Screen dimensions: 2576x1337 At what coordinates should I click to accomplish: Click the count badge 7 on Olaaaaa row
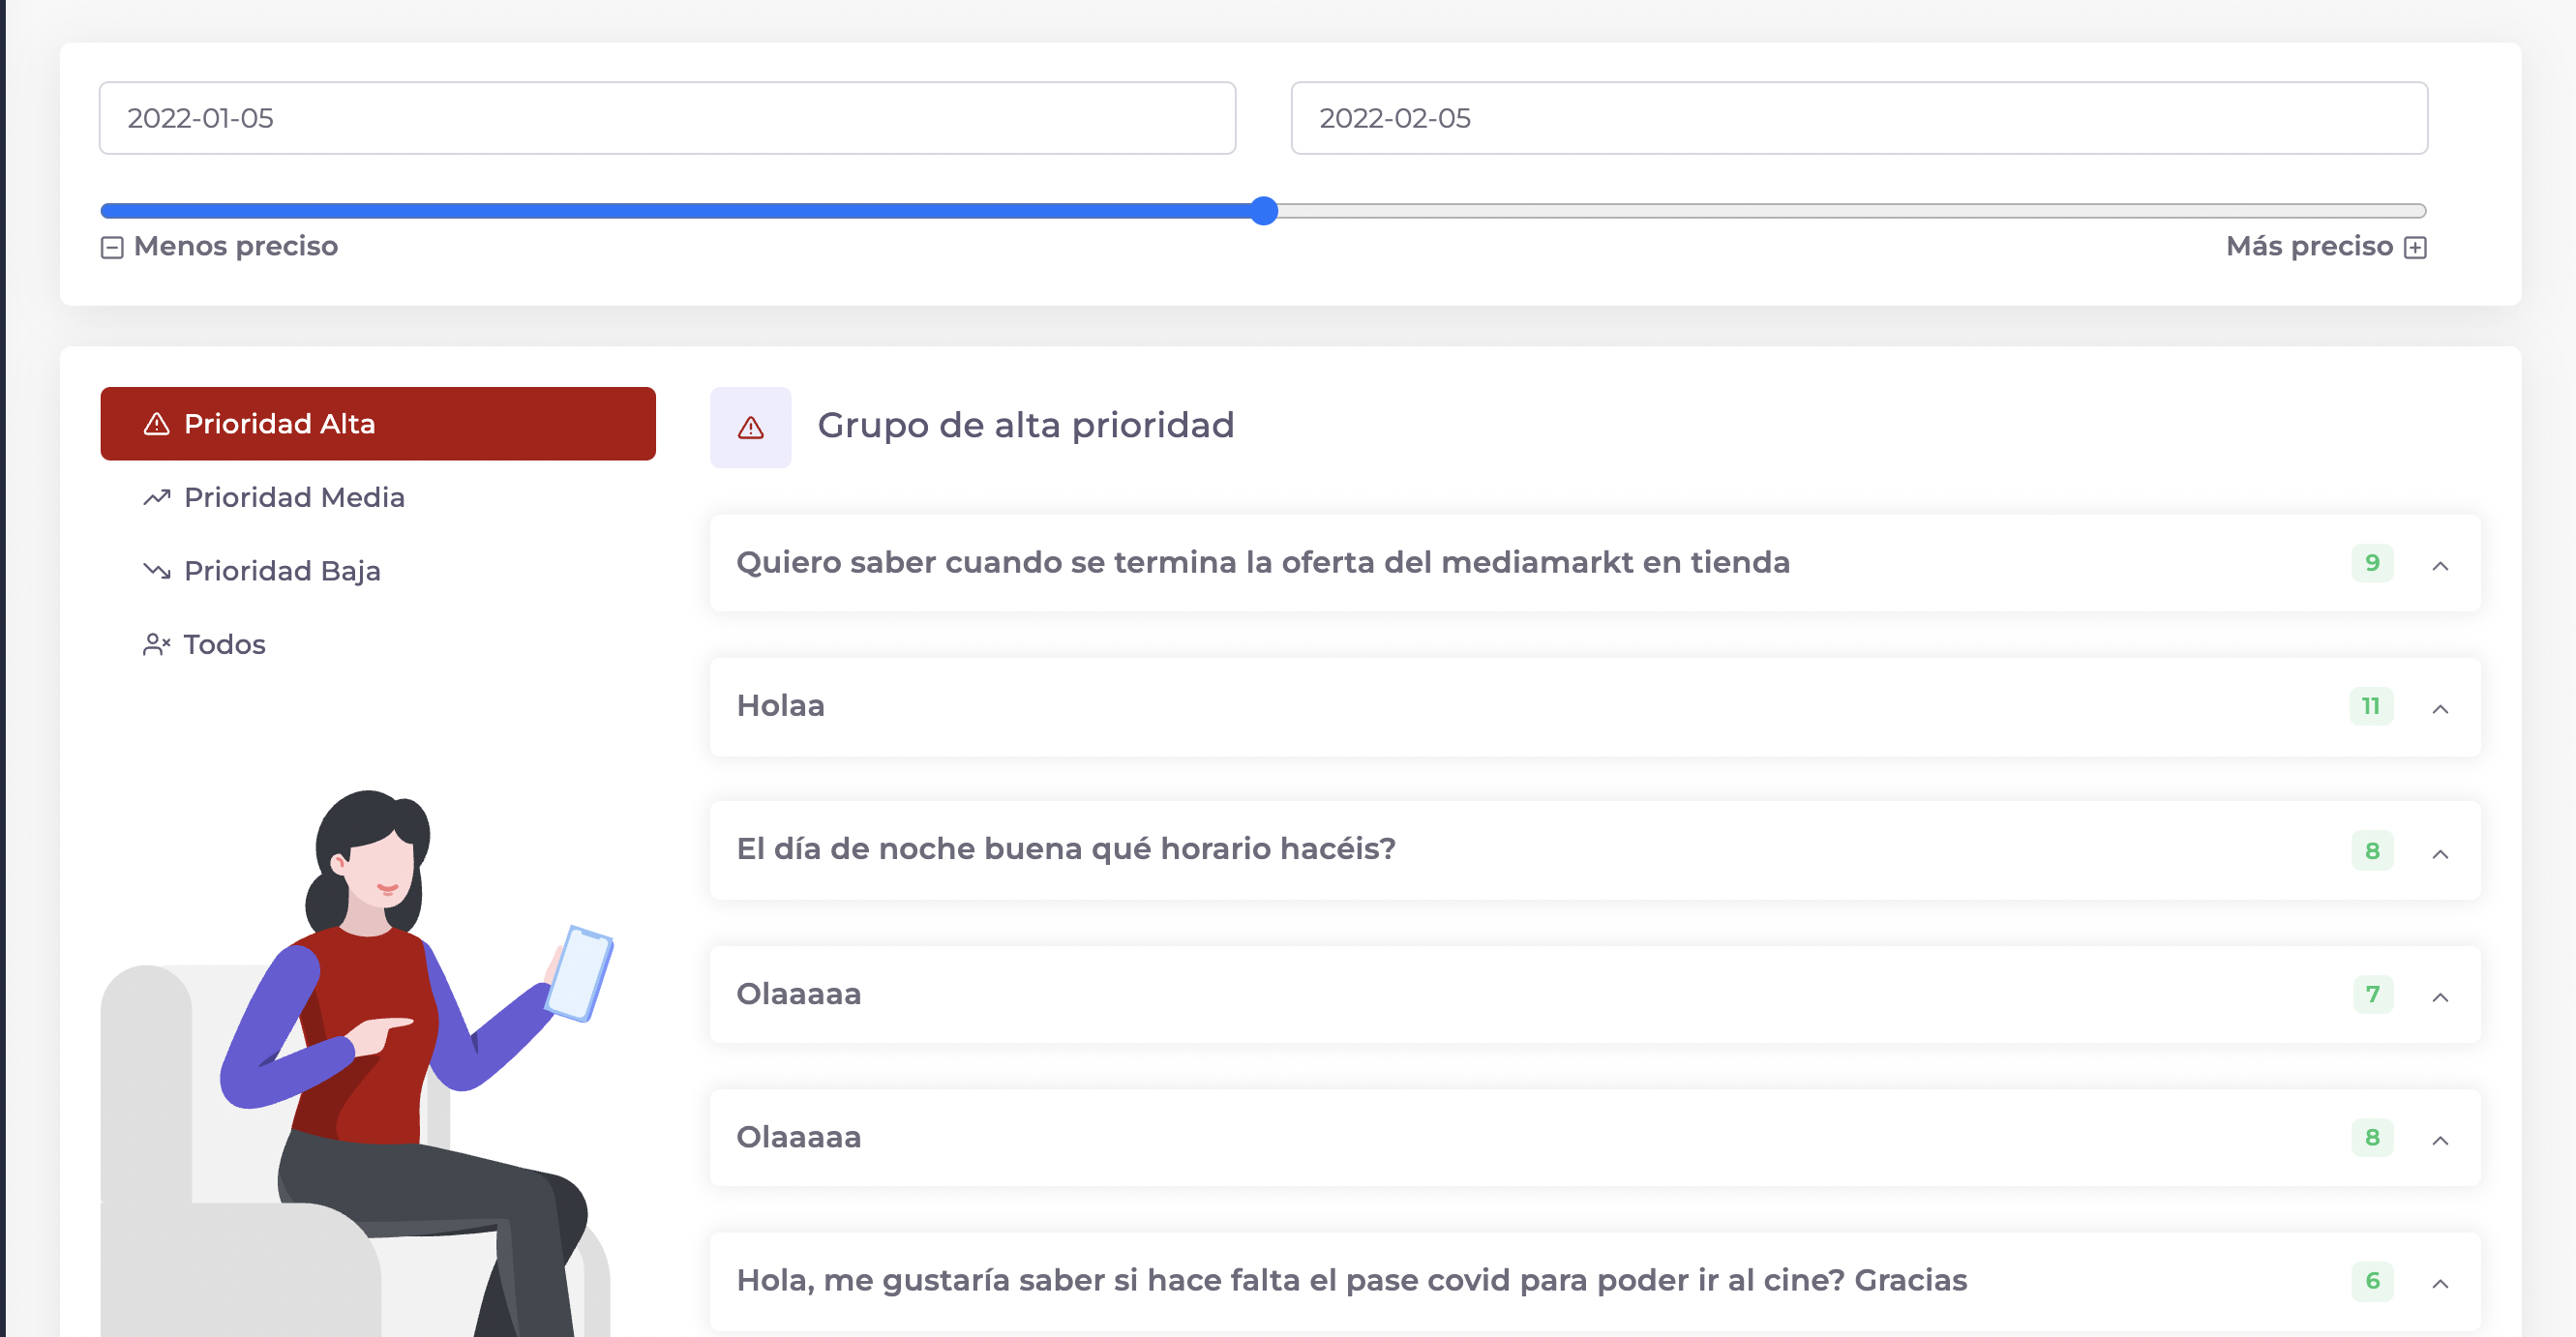[x=2372, y=994]
